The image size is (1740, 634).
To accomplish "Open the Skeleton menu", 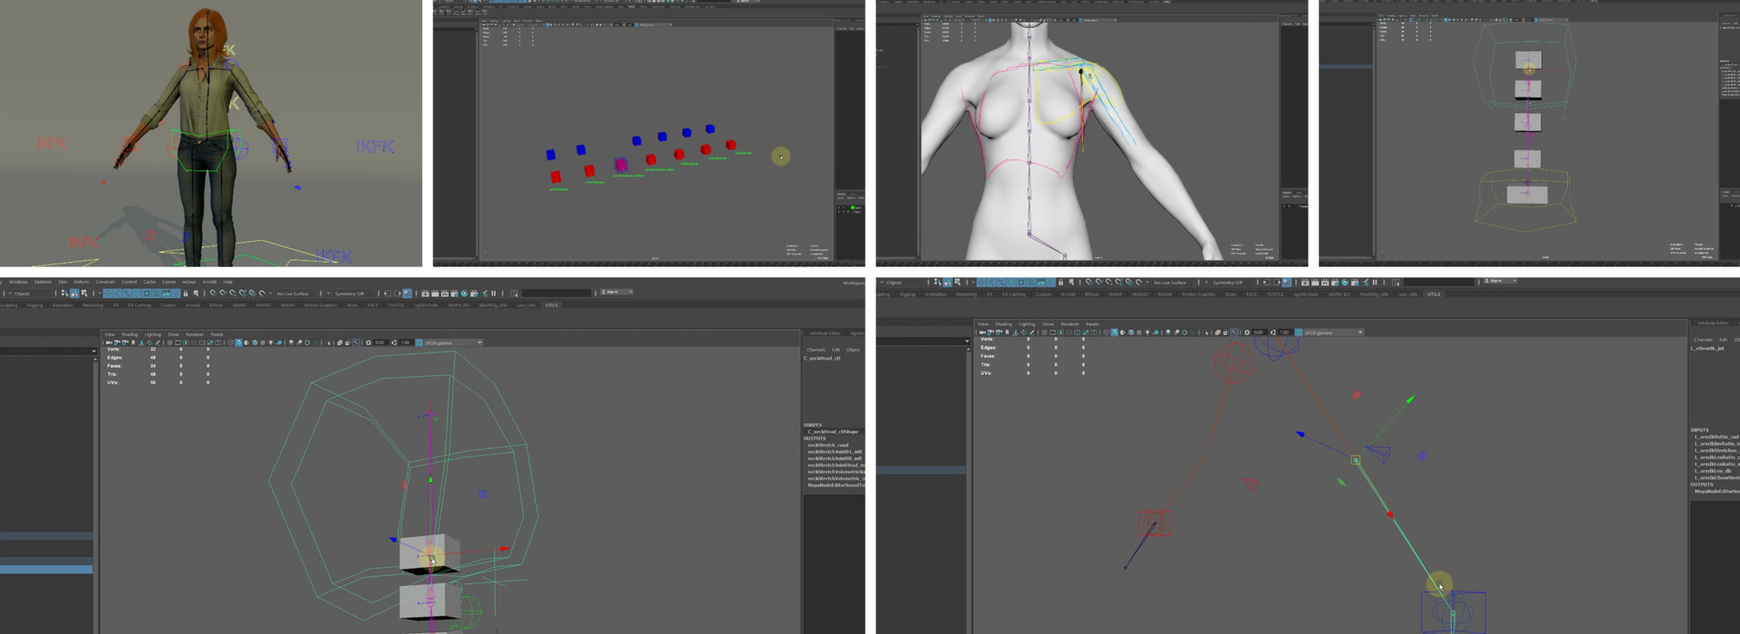I will point(43,282).
